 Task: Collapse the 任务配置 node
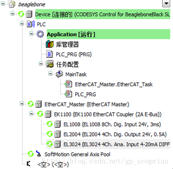click(x=41, y=64)
